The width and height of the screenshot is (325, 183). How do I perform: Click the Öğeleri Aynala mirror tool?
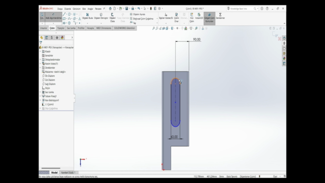(138, 14)
